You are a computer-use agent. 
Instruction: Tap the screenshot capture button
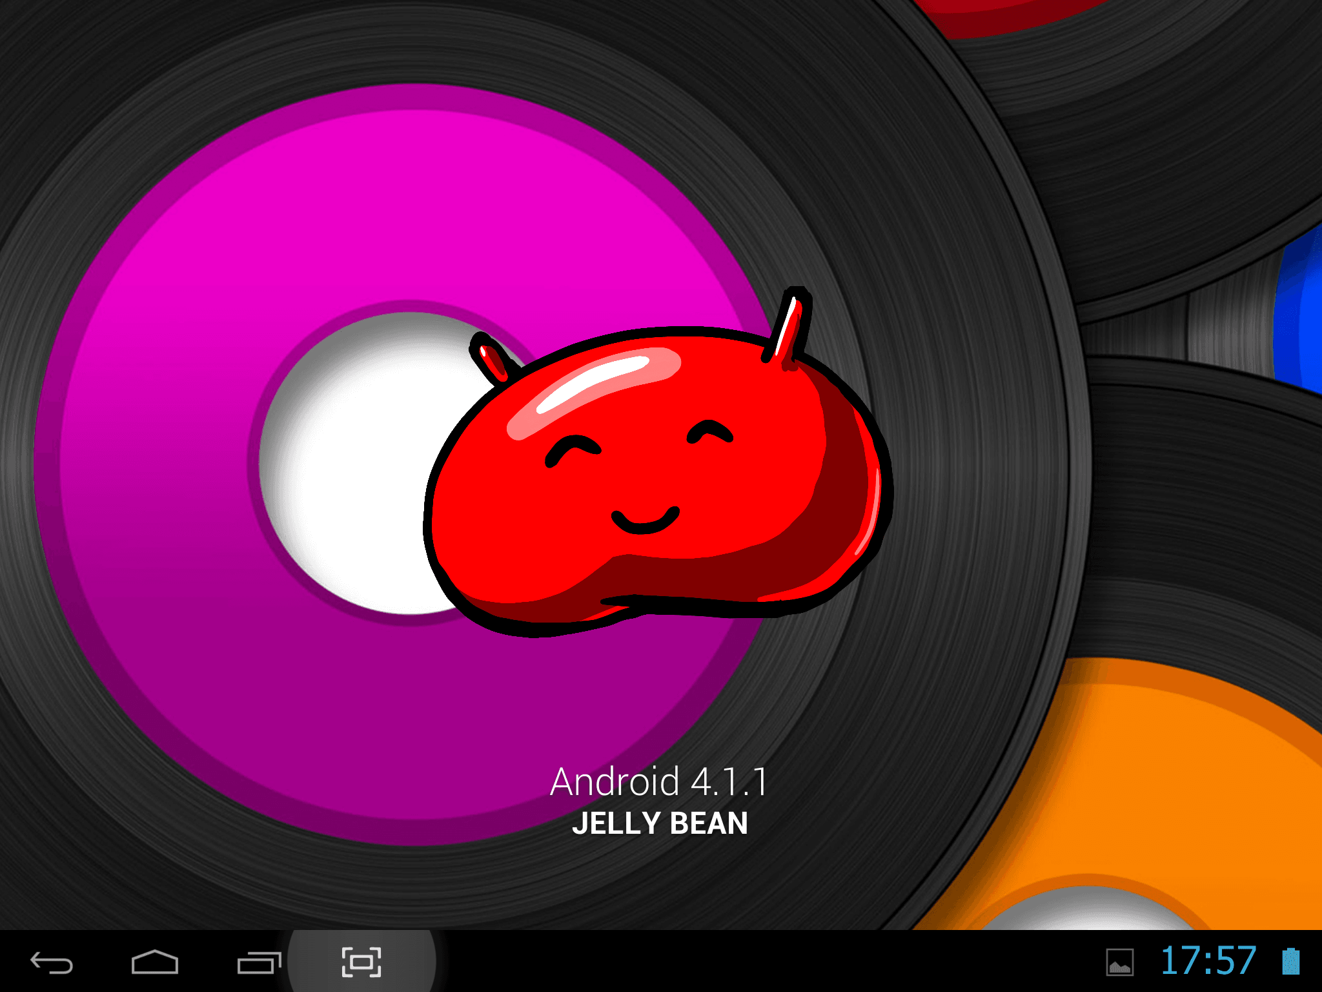[361, 962]
